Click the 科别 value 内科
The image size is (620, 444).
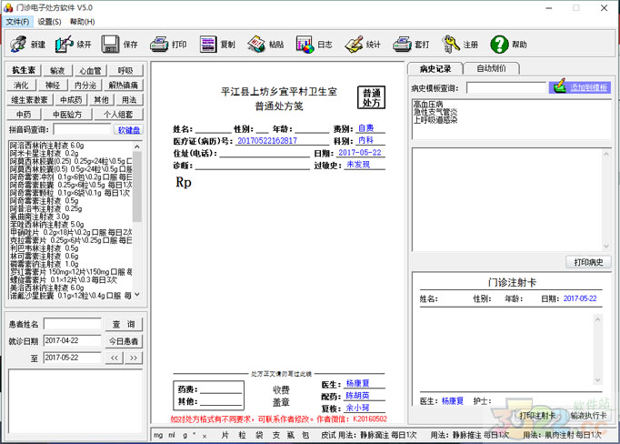coord(365,140)
